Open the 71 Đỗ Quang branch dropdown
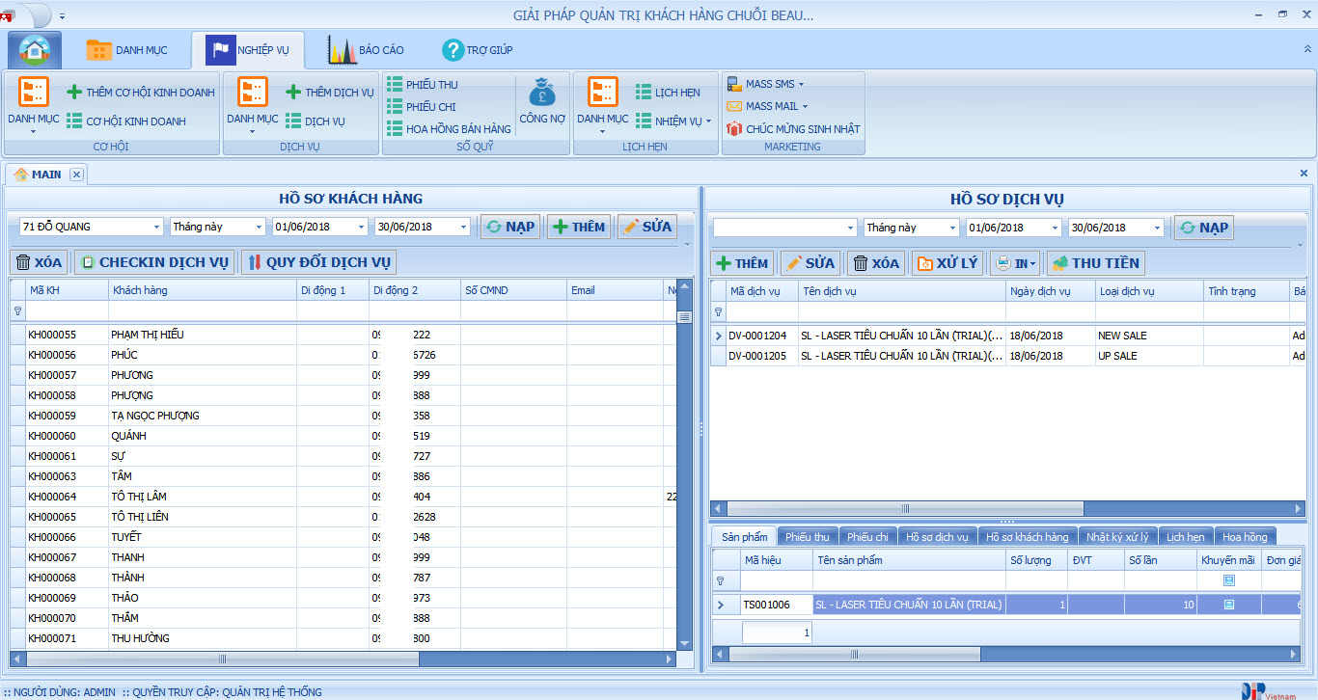 click(157, 227)
